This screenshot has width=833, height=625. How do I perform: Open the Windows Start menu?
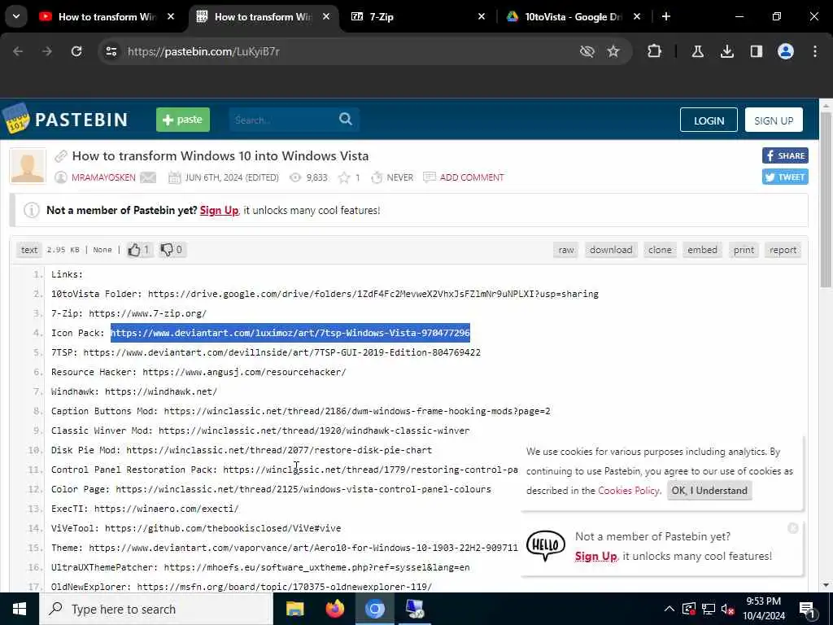(20, 609)
